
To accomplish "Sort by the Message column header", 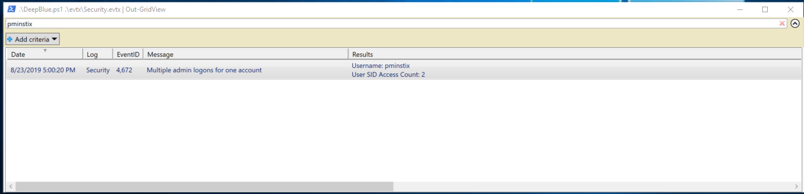I will [246, 54].
